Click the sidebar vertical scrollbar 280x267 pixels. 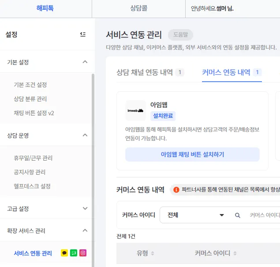(x=93, y=170)
